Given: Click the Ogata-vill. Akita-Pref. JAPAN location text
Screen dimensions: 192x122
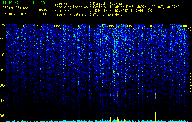Looking at the screenshot, I should [x=136, y=7].
